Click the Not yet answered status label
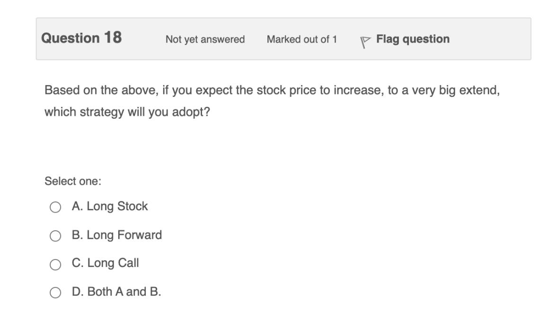The height and width of the screenshot is (328, 555). point(204,40)
